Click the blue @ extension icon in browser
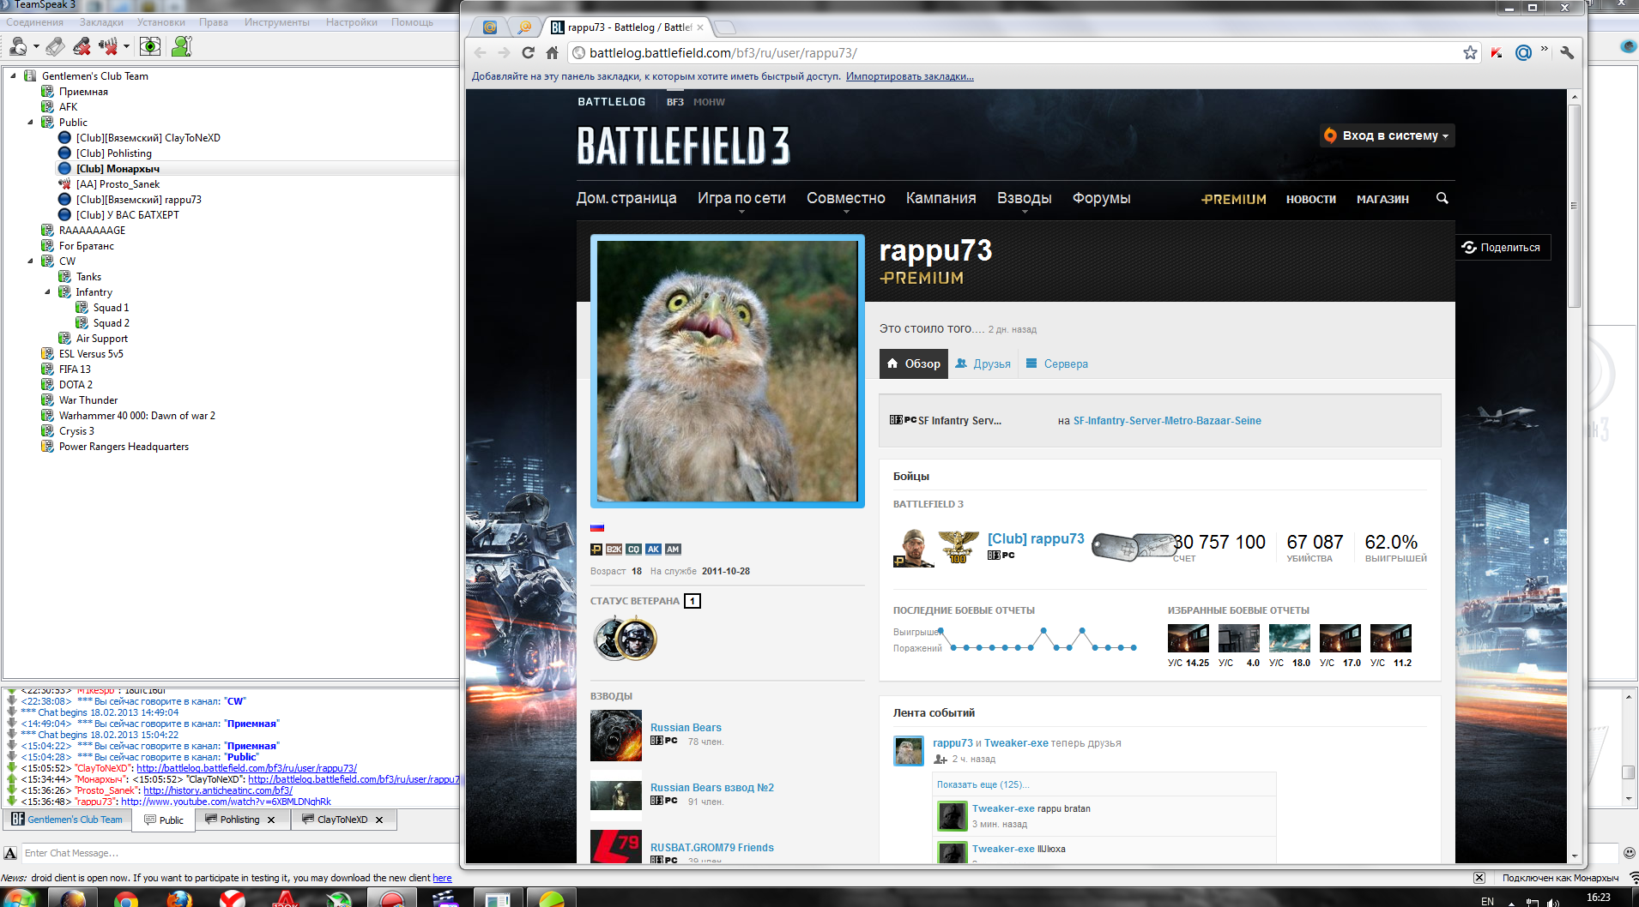1639x907 pixels. [1523, 53]
